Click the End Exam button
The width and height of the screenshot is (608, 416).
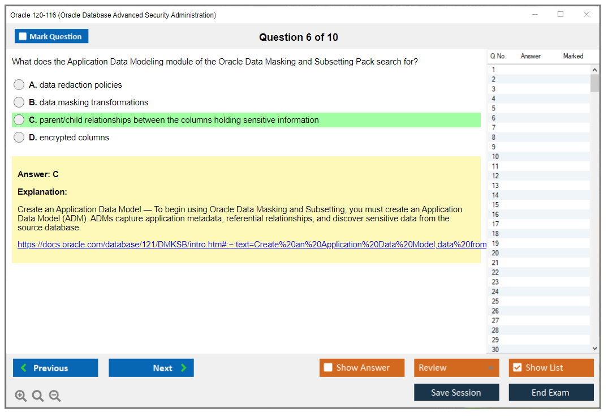coord(551,392)
